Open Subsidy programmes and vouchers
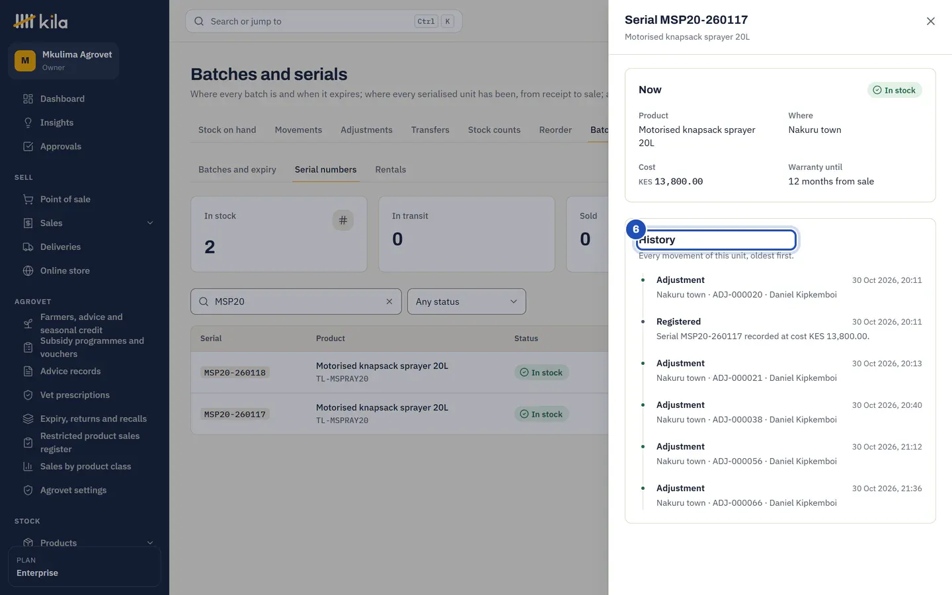 [x=85, y=348]
